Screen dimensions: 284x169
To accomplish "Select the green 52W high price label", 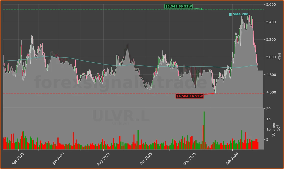I will [x=178, y=6].
